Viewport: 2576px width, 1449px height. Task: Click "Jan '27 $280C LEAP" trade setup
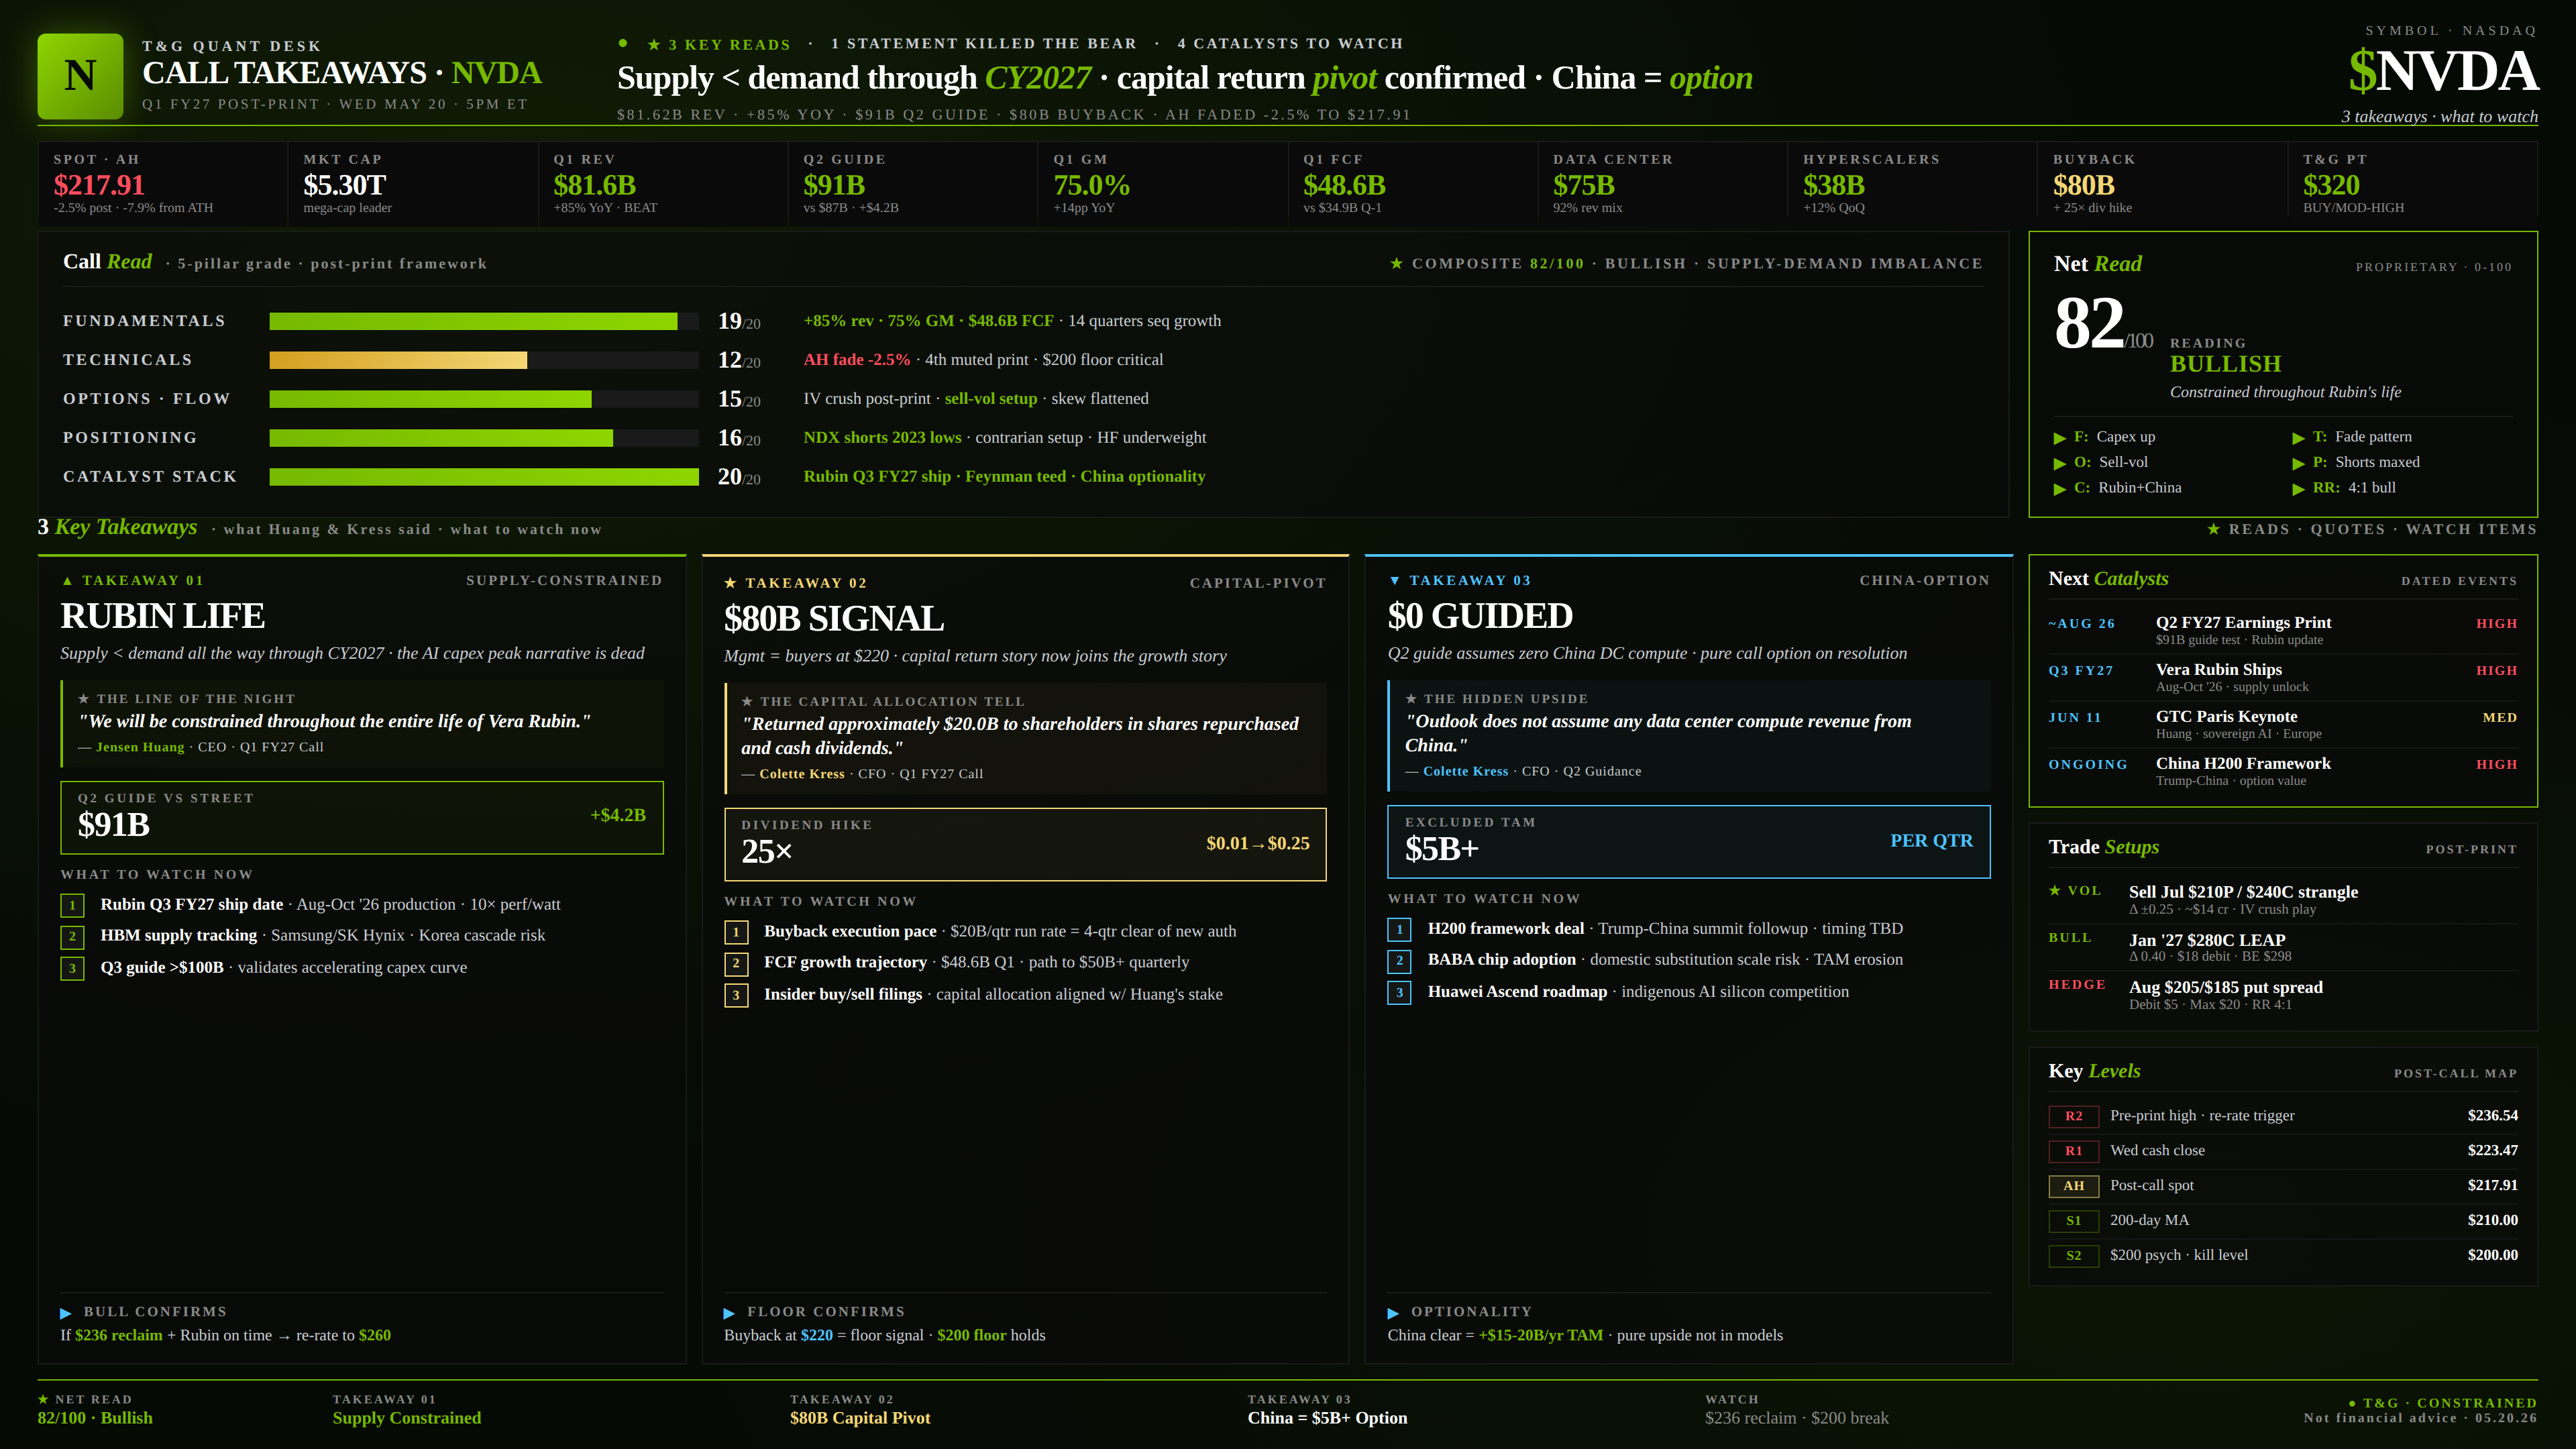[x=2207, y=940]
